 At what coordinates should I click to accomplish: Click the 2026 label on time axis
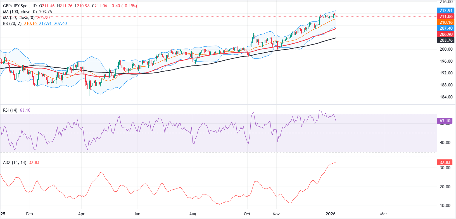[331, 214]
